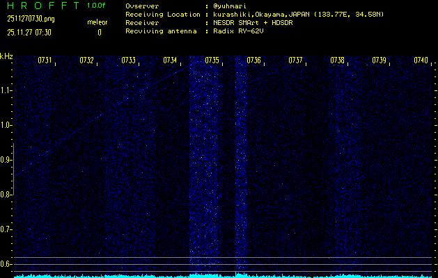The height and width of the screenshot is (278, 438).
Task: Click the gray vertical range bar beside 0.9
Action: click(13, 169)
